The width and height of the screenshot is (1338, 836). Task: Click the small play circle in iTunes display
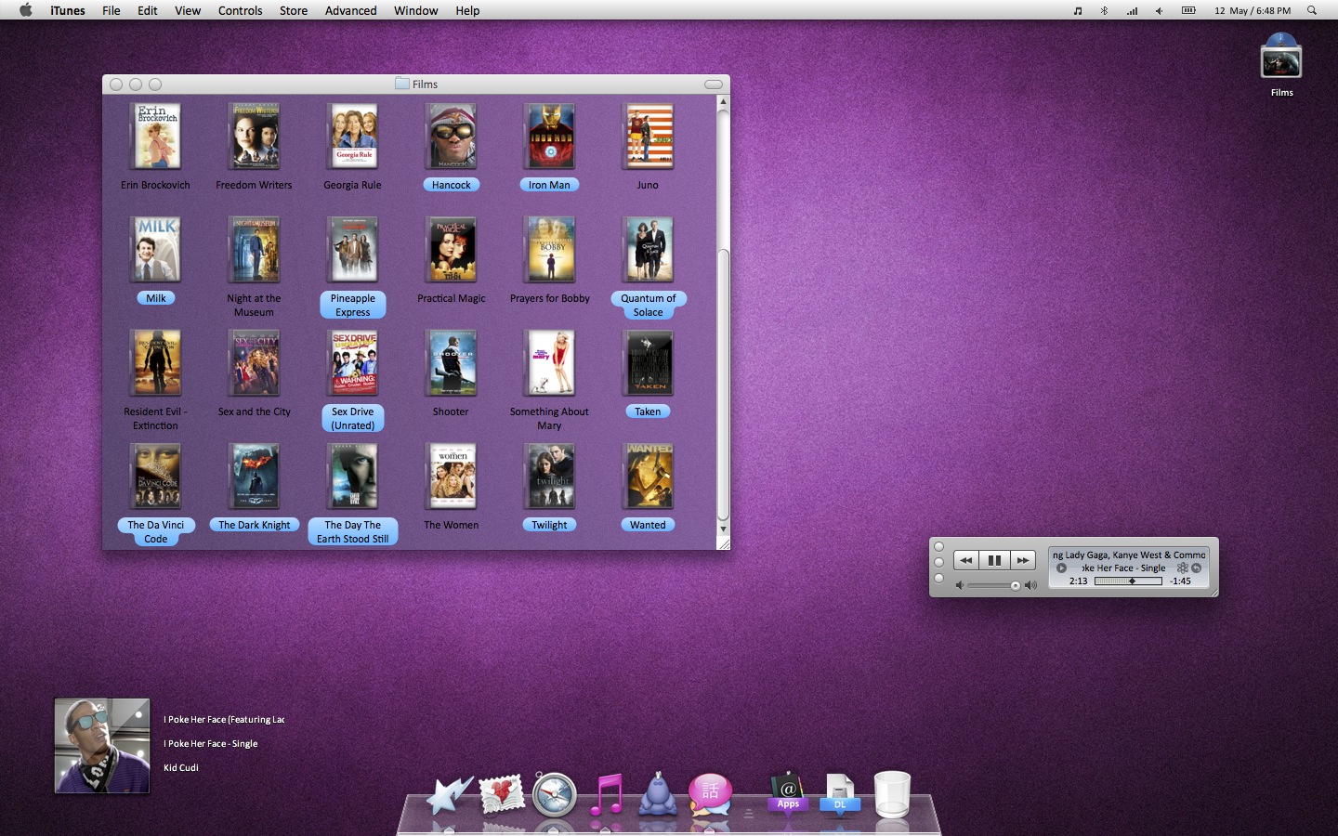1061,568
